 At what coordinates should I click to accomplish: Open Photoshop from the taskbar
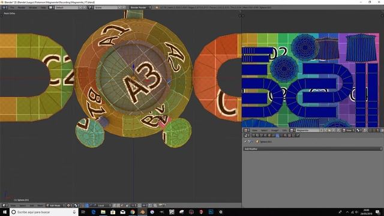tap(211, 212)
